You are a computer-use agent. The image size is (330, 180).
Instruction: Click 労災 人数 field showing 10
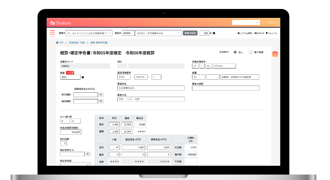pyautogui.click(x=114, y=147)
